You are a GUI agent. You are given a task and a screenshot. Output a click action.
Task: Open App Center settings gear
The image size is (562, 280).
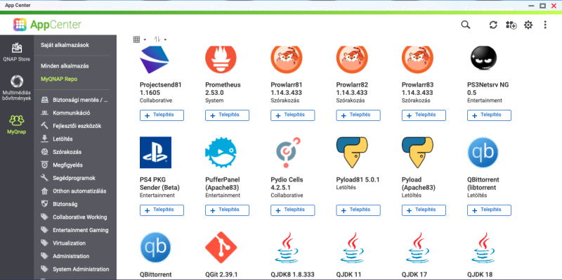pos(528,25)
